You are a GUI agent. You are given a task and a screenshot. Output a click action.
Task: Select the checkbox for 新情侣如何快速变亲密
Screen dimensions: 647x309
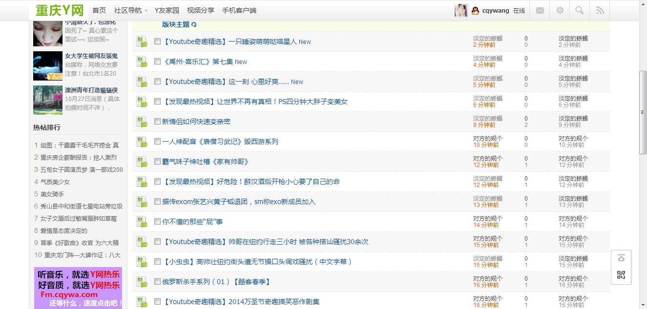[157, 122]
